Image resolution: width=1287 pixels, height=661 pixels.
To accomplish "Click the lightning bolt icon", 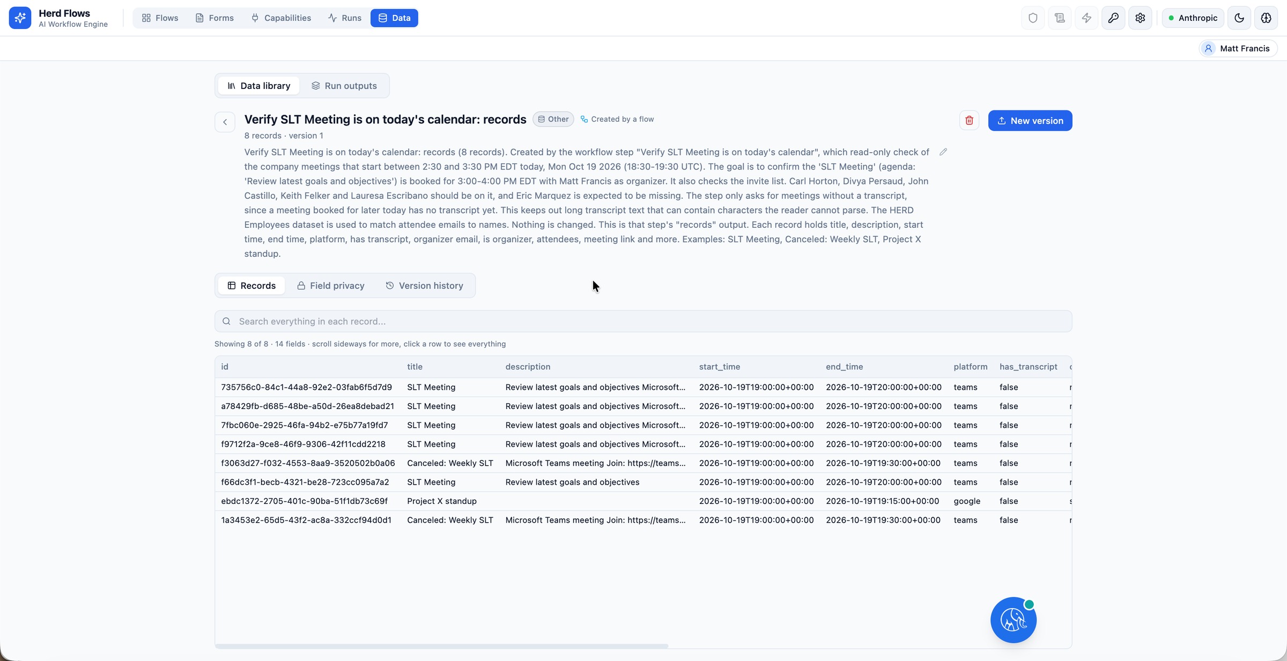I will coord(1086,18).
